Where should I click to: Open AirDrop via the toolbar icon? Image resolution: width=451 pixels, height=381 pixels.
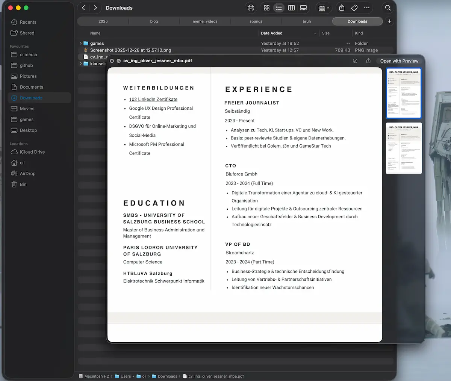coord(251,8)
